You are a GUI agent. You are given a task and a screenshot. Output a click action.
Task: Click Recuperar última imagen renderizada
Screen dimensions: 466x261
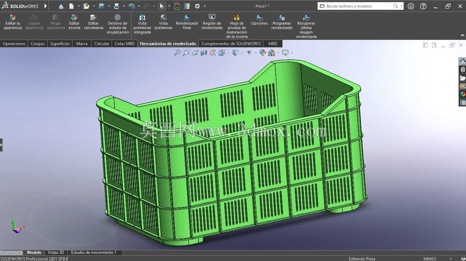[x=306, y=26]
